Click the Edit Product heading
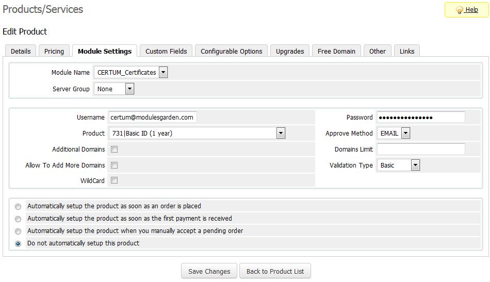Viewport: 490px width, 282px height. coord(25,31)
